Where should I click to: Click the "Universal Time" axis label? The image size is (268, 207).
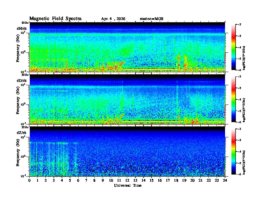[x=128, y=185]
